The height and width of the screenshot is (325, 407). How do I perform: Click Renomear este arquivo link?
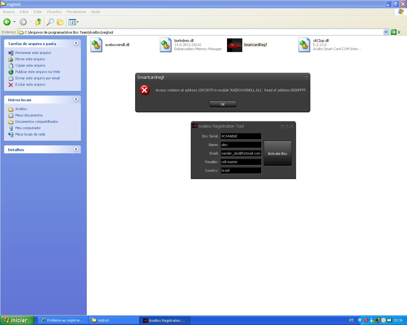point(33,53)
